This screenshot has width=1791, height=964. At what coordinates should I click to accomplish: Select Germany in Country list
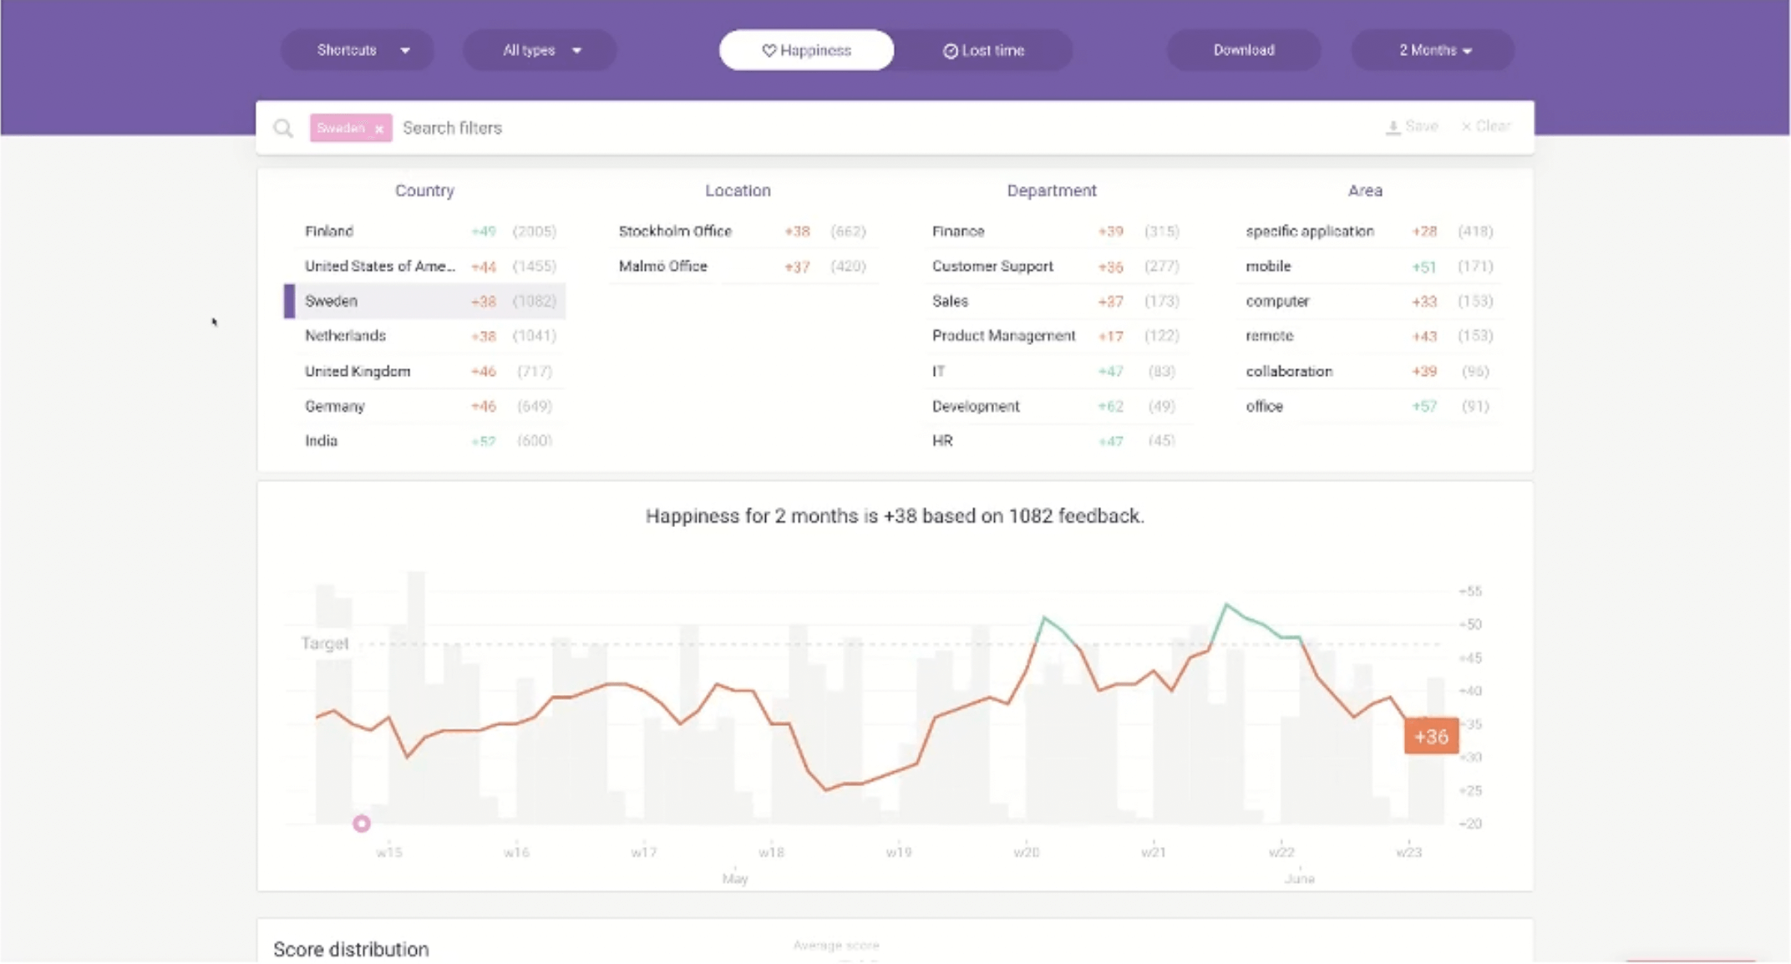426,406
